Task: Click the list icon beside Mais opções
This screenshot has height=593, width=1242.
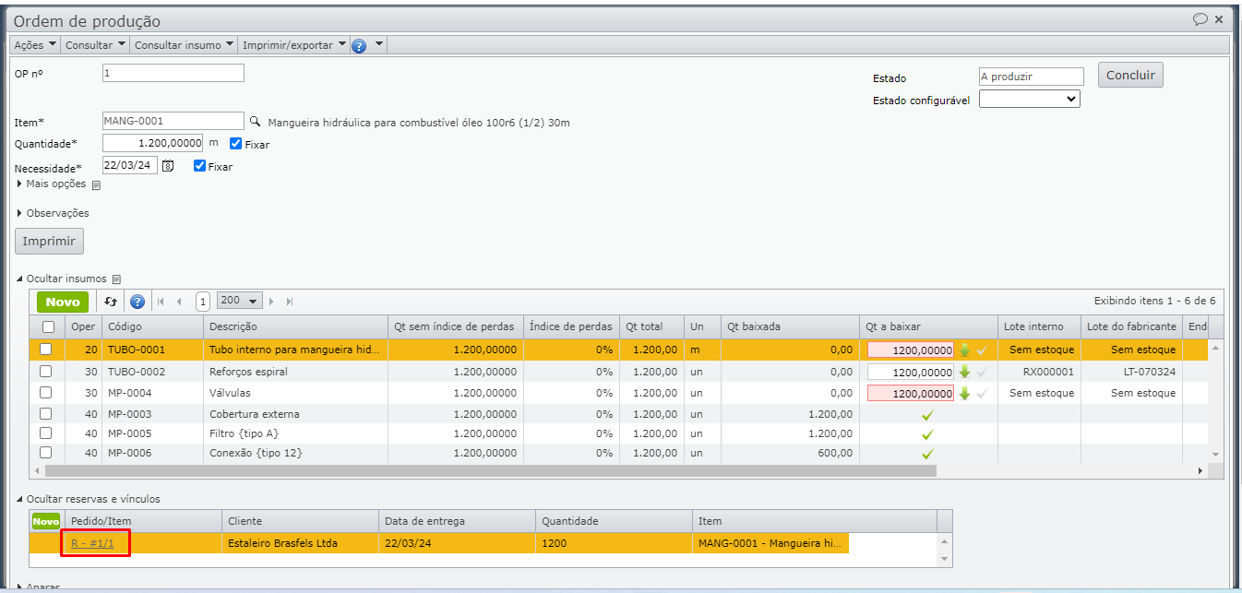Action: (96, 184)
